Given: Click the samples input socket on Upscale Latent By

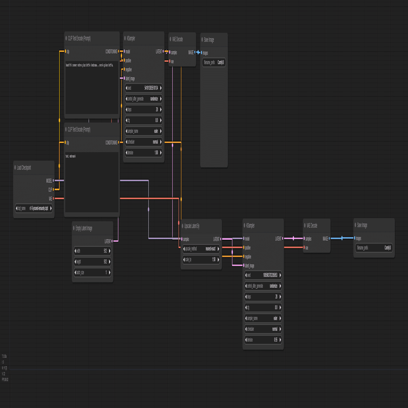Looking at the screenshot, I should click(x=182, y=239).
